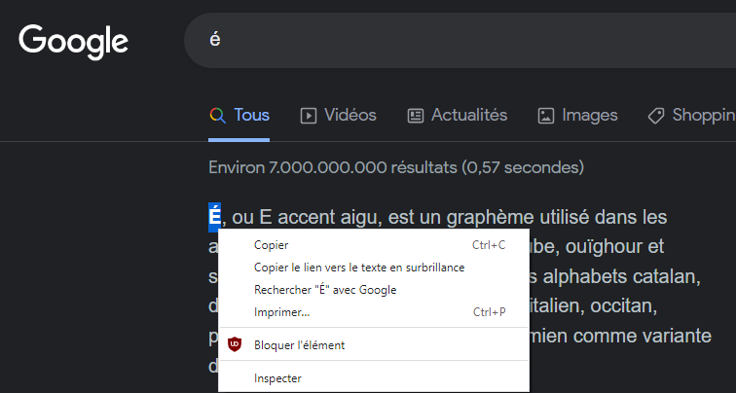The width and height of the screenshot is (736, 393).
Task: Switch to the Images tab
Action: click(x=577, y=116)
